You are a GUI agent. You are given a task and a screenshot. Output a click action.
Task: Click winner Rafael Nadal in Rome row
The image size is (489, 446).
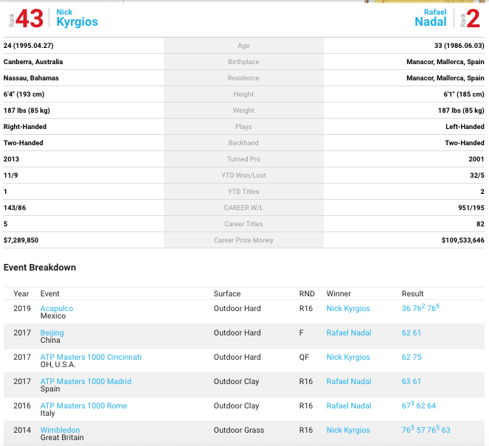(x=349, y=405)
